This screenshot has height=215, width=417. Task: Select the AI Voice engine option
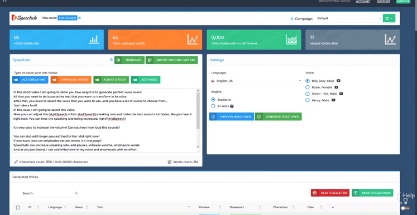pyautogui.click(x=213, y=106)
